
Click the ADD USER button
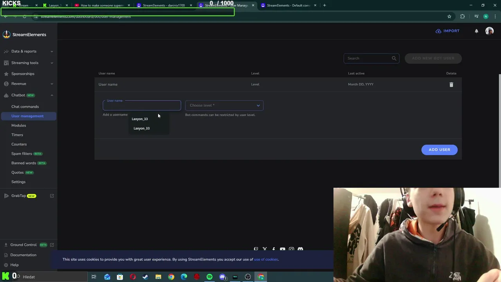pos(439,150)
